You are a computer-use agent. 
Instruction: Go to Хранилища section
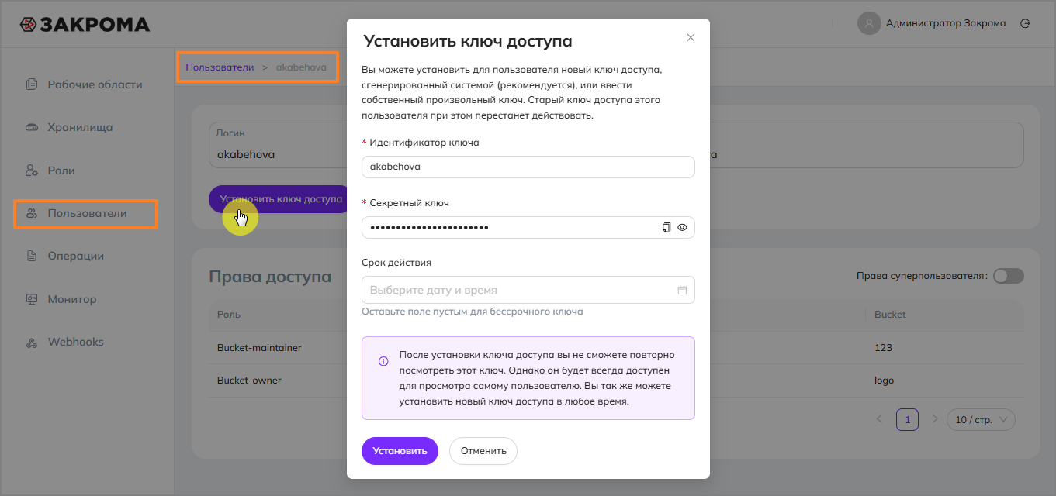pos(80,127)
